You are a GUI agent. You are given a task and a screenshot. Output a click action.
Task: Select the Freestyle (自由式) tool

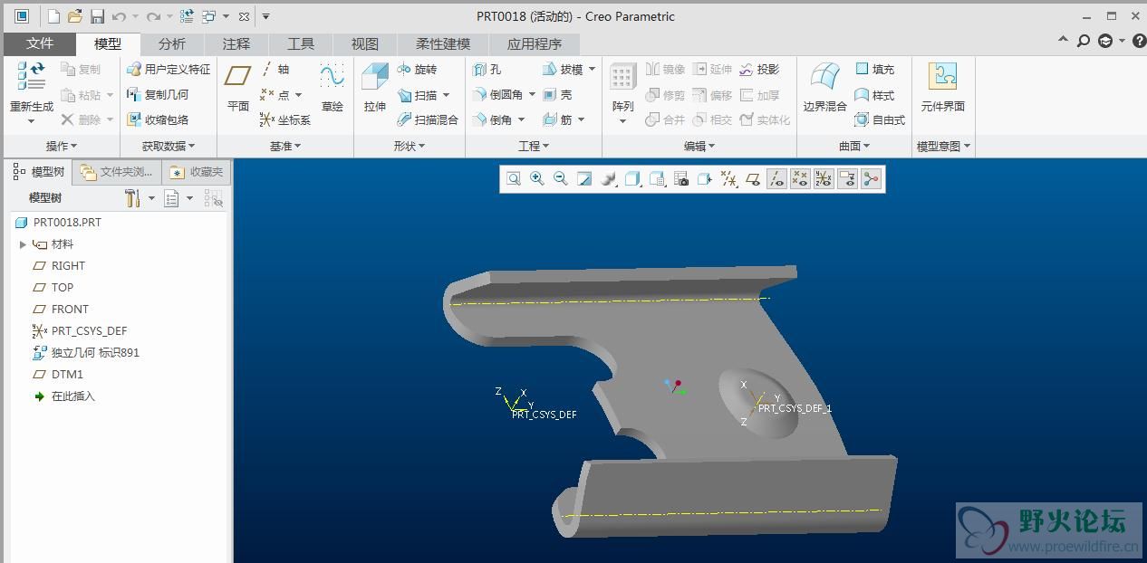pos(880,119)
